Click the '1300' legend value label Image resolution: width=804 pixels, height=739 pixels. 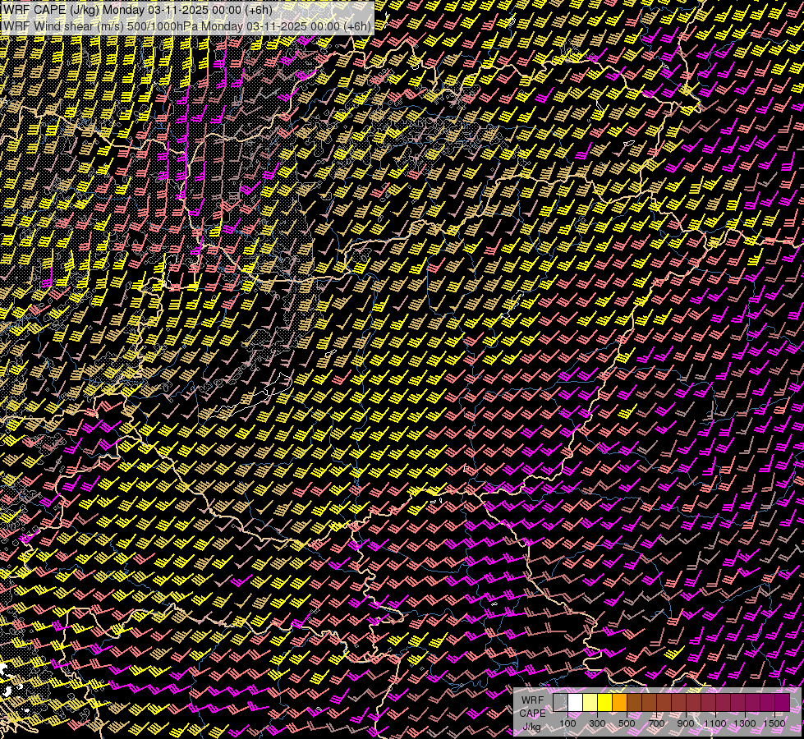coord(745,723)
